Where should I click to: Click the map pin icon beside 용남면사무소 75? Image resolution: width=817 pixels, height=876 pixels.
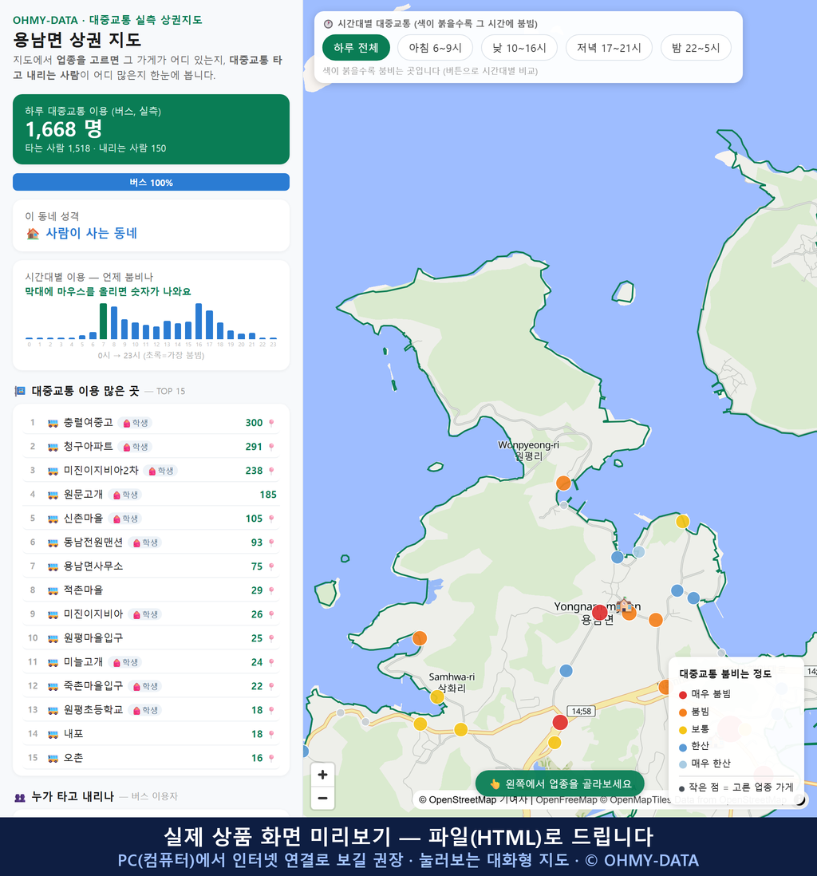click(x=271, y=566)
